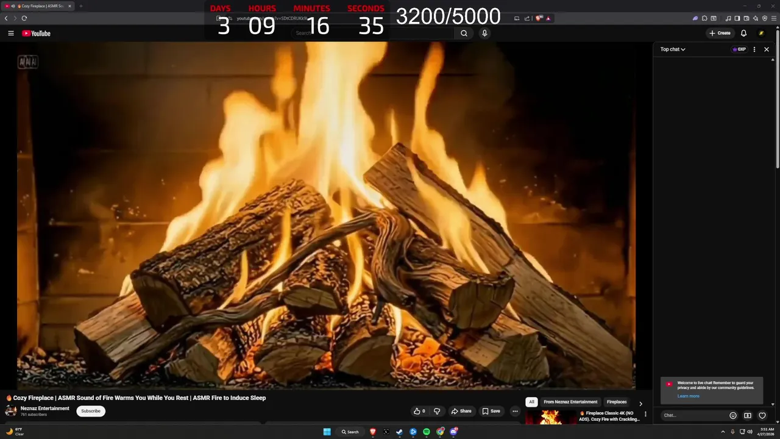The width and height of the screenshot is (780, 439).
Task: Open Brave VPN shield icon
Action: pyautogui.click(x=765, y=18)
